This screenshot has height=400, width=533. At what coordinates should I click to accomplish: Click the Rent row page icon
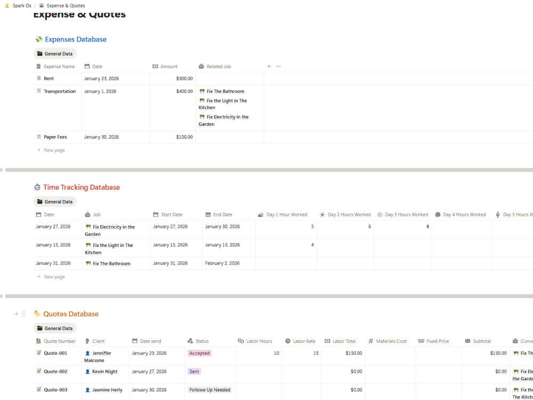coord(39,78)
